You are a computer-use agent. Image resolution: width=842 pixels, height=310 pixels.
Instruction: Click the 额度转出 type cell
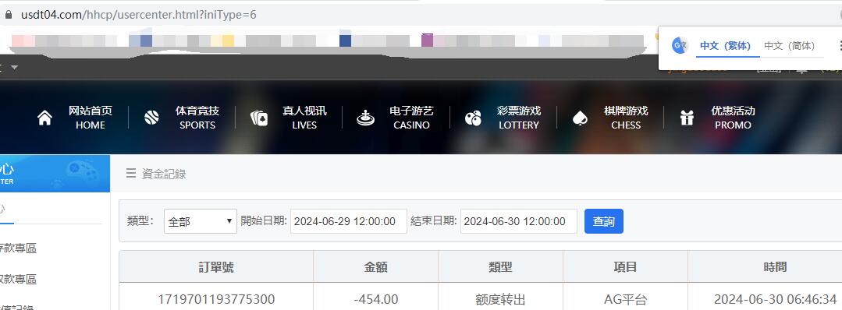tap(500, 299)
